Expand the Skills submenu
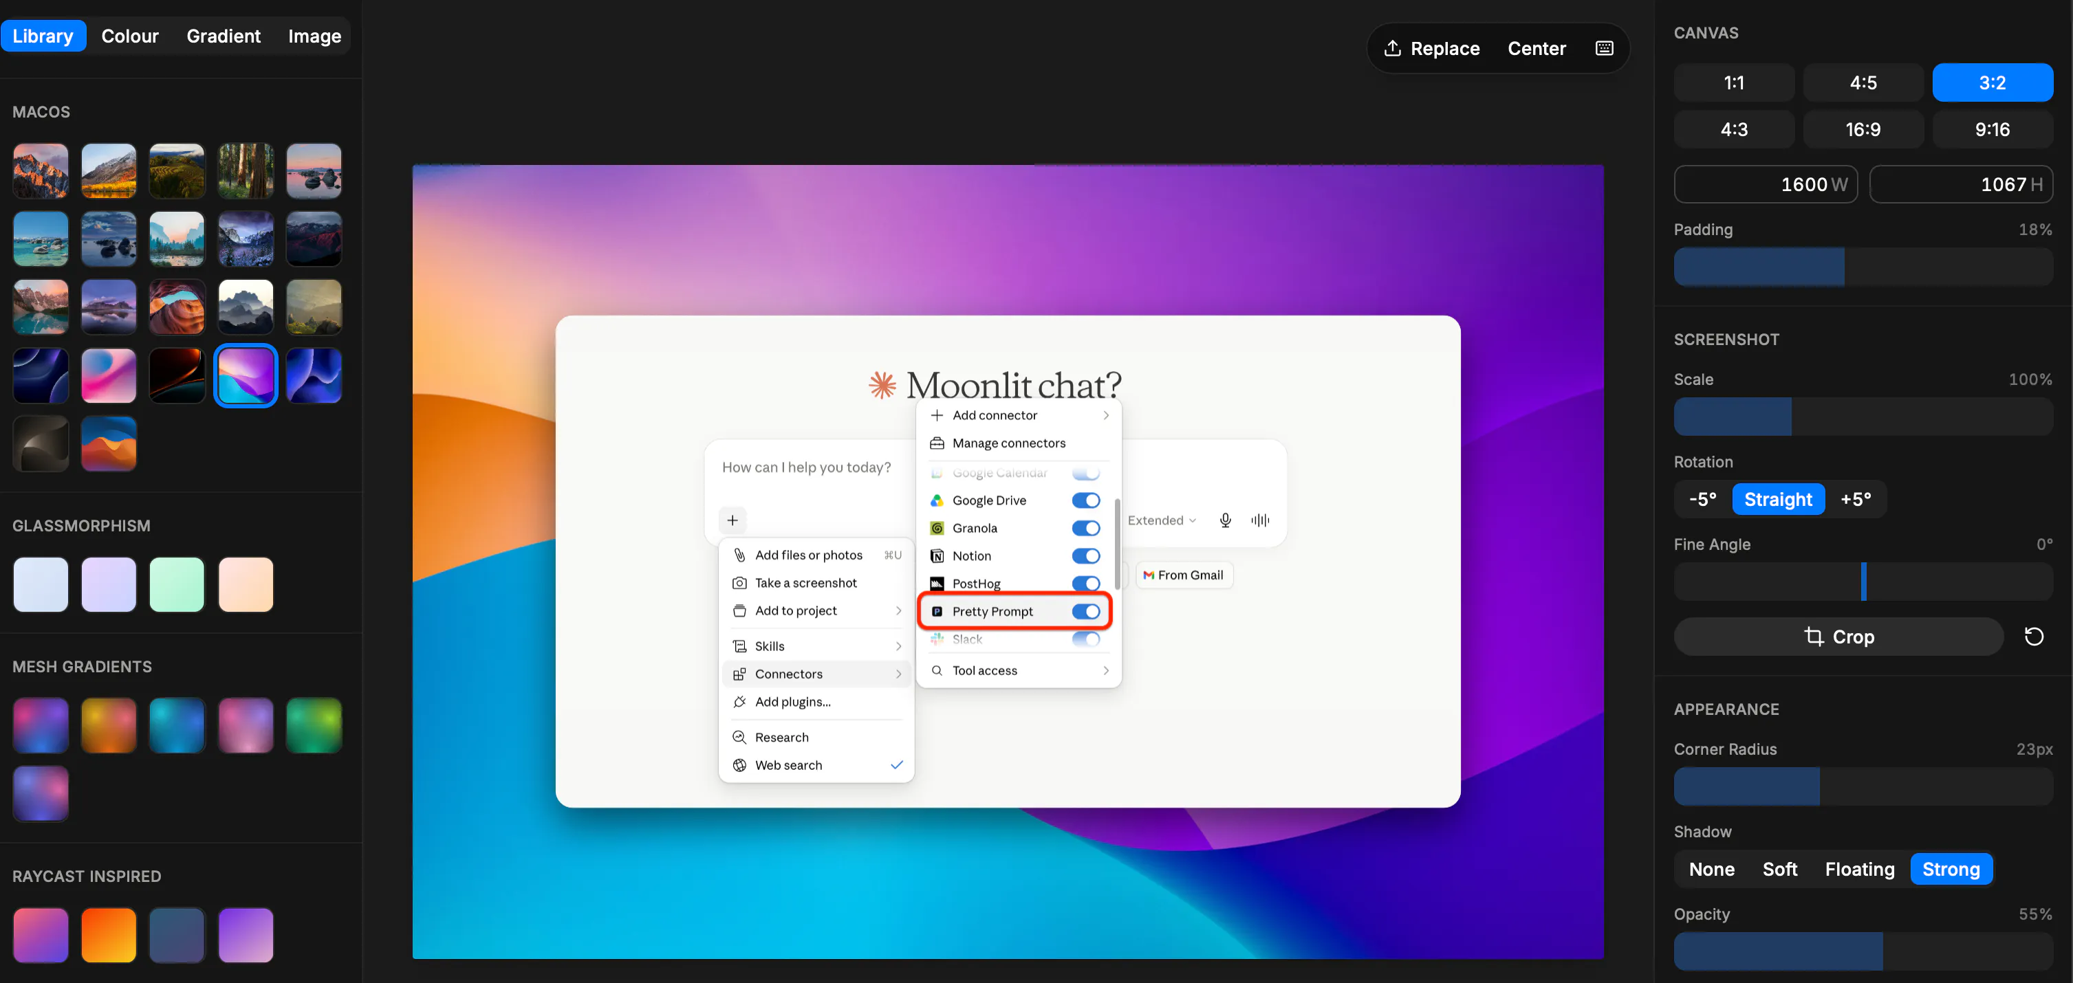2073x983 pixels. click(x=817, y=646)
